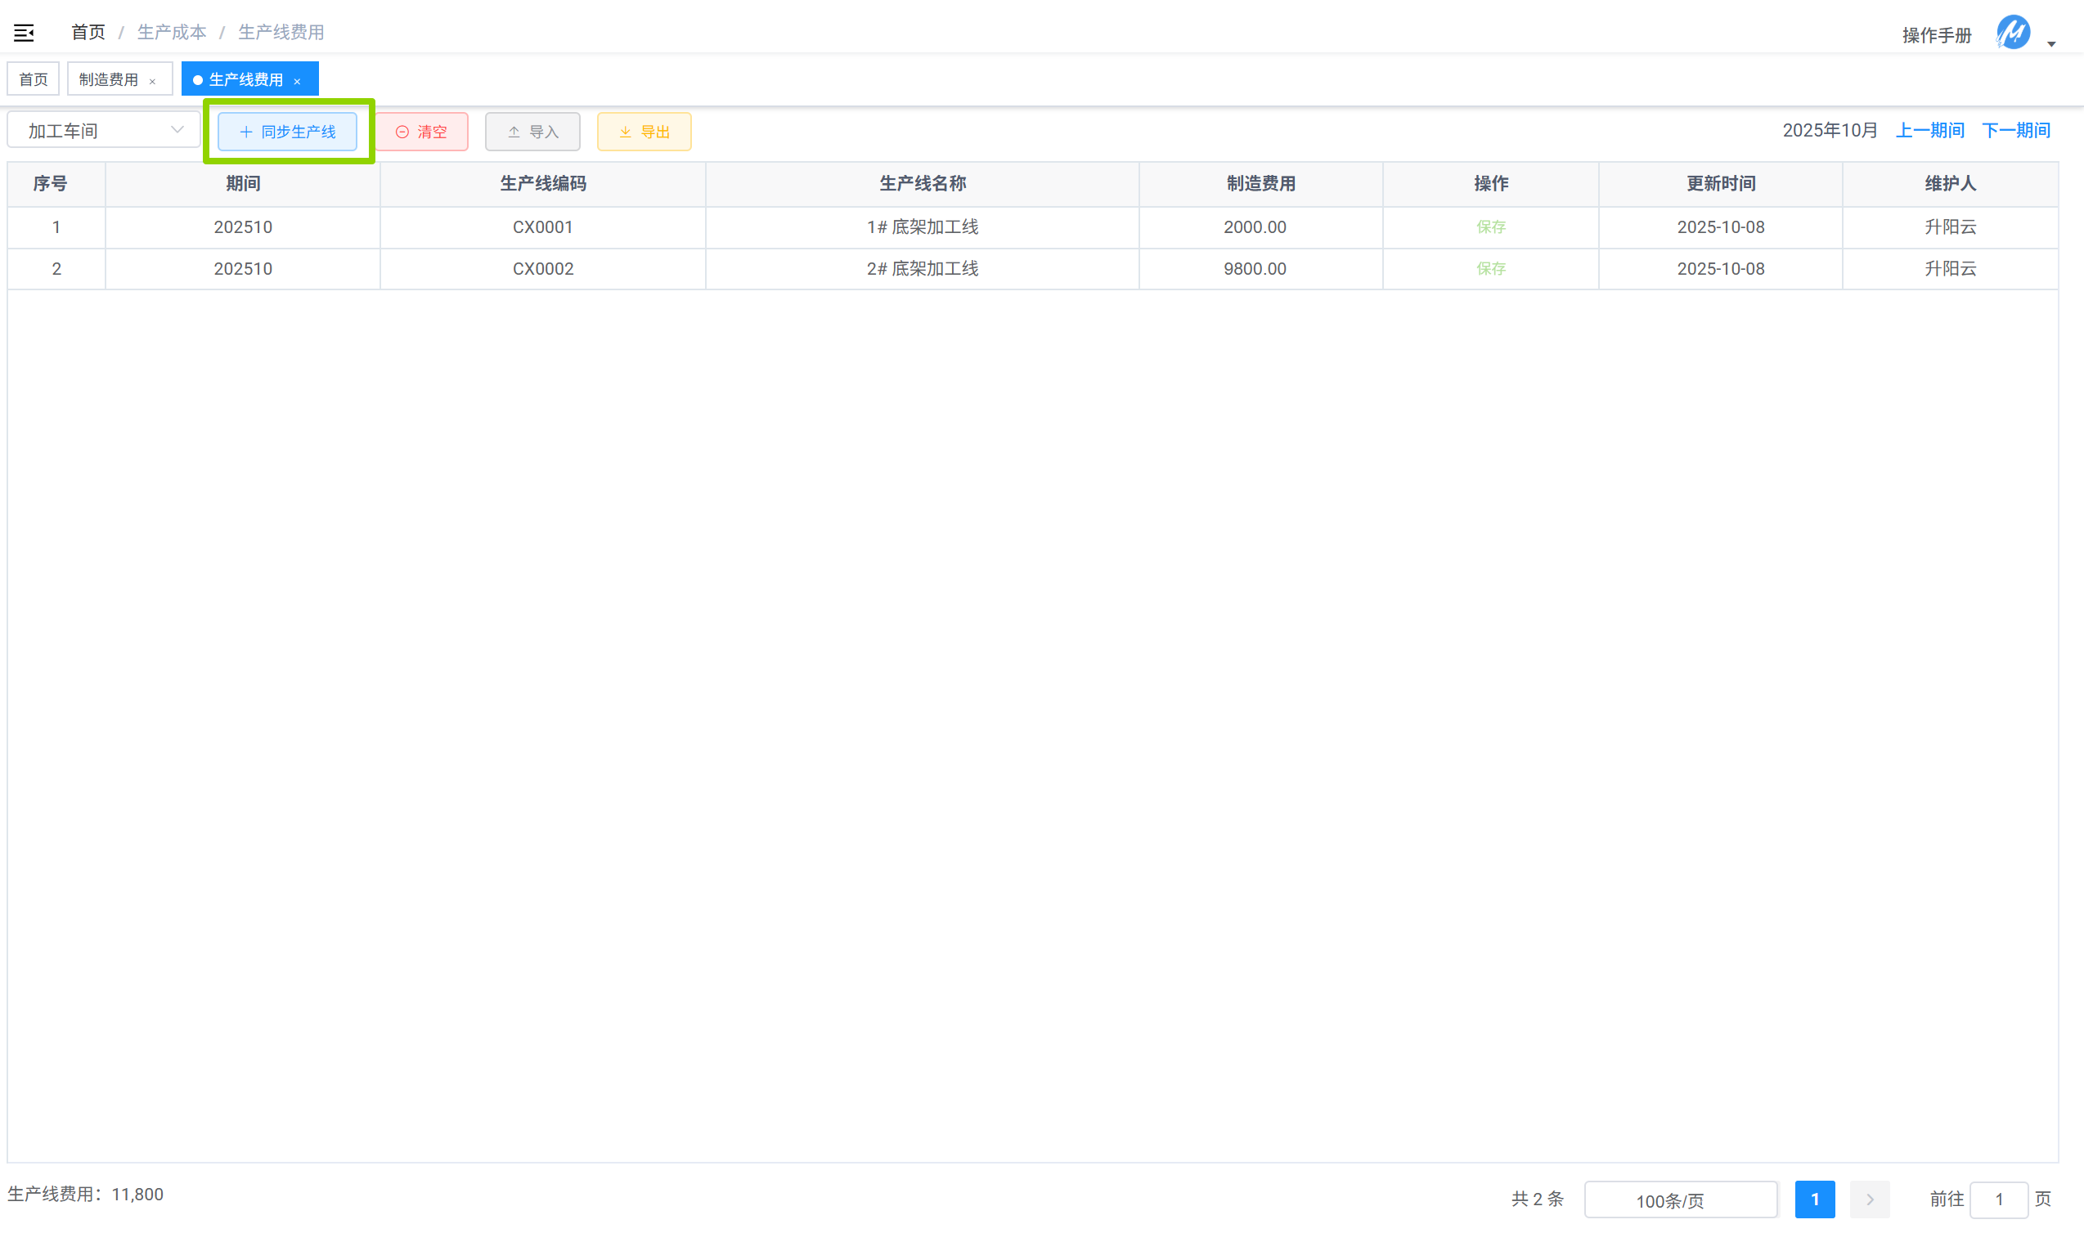Click the 导出 download button
Image resolution: width=2084 pixels, height=1251 pixels.
[644, 132]
